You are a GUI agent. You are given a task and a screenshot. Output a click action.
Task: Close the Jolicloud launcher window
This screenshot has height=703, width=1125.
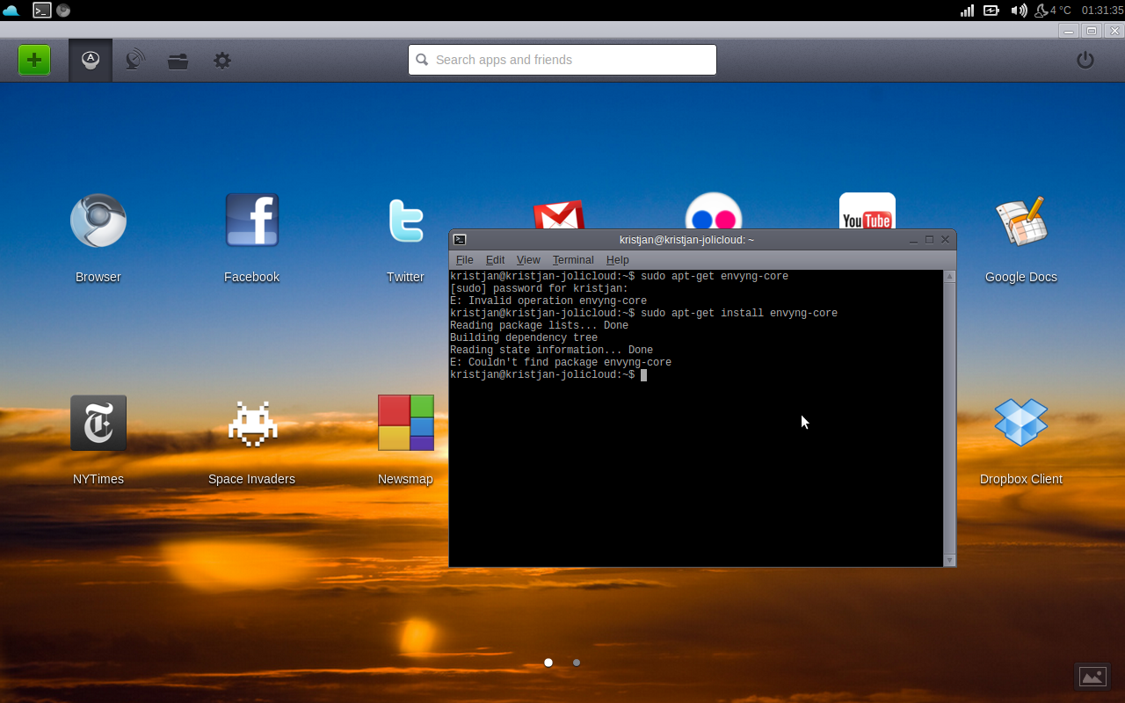click(x=1114, y=31)
